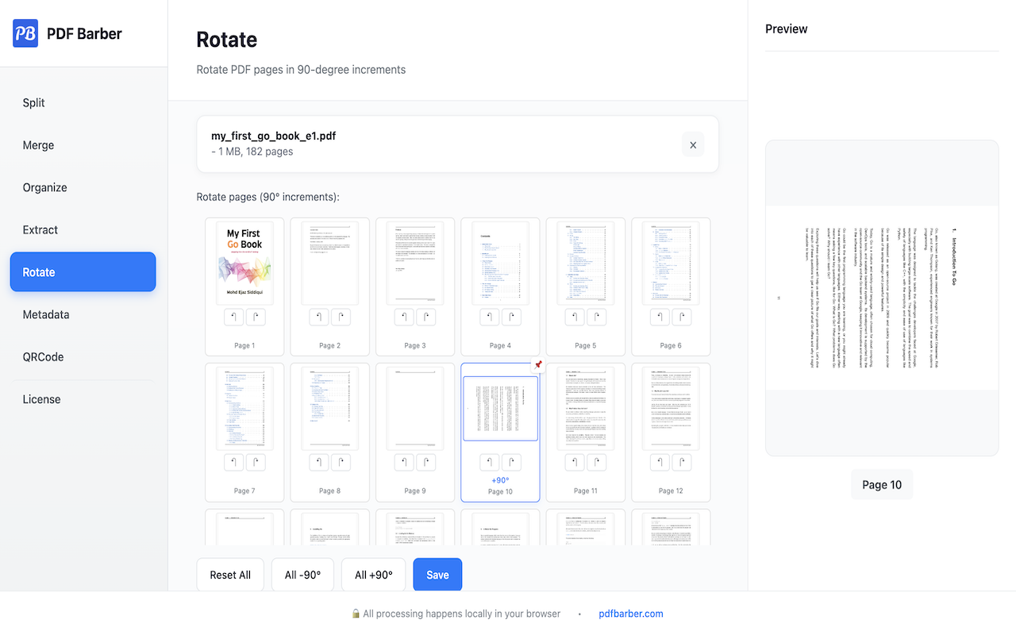
Task: Click the pin icon on Page 10
Action: 538,364
